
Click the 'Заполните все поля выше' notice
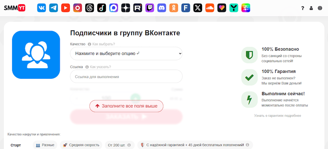[x=126, y=106]
